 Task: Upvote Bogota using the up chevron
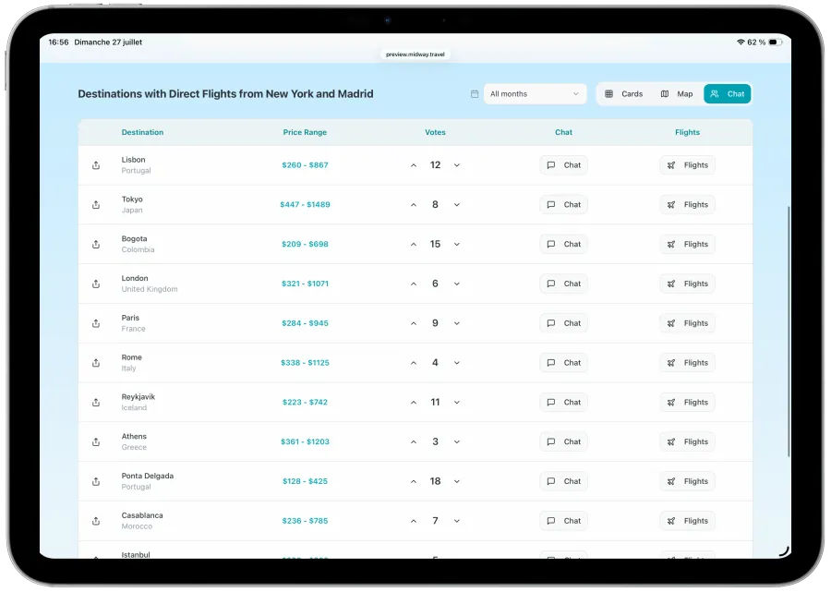pyautogui.click(x=414, y=244)
